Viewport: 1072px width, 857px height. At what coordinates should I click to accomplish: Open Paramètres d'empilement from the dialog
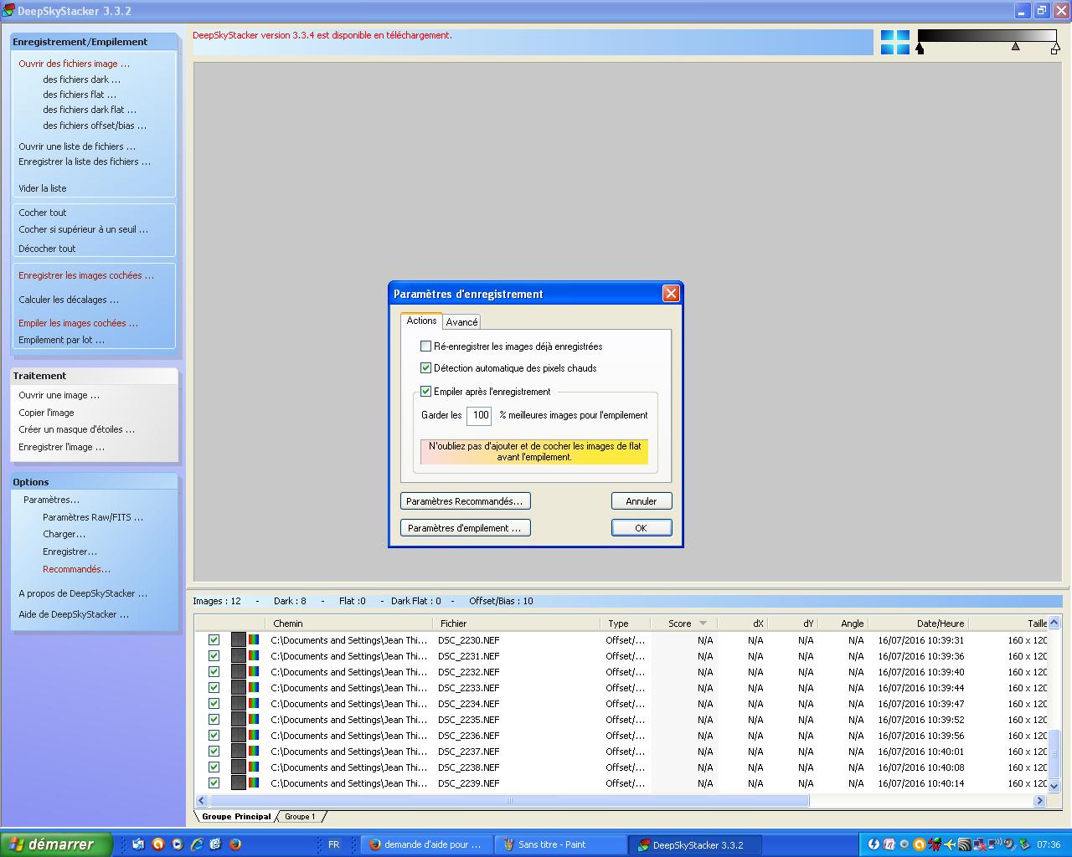click(x=466, y=528)
